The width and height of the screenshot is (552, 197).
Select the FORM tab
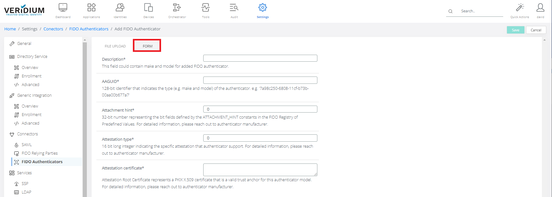click(147, 46)
